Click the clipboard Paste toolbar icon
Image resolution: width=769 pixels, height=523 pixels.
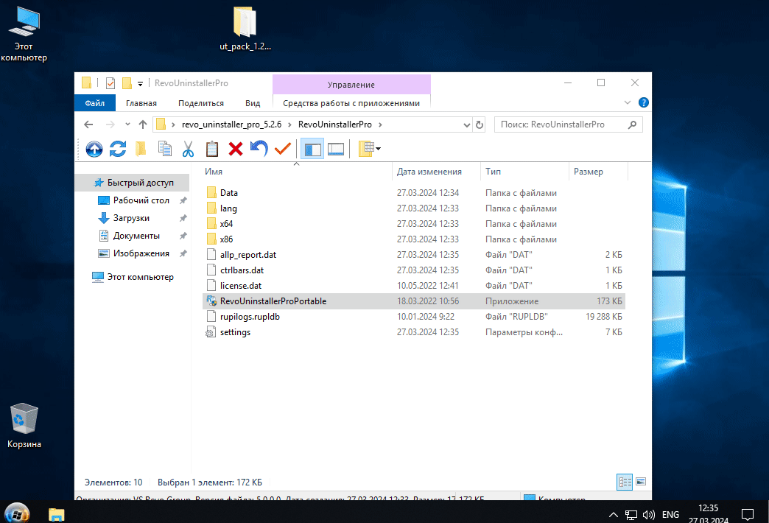coord(212,149)
